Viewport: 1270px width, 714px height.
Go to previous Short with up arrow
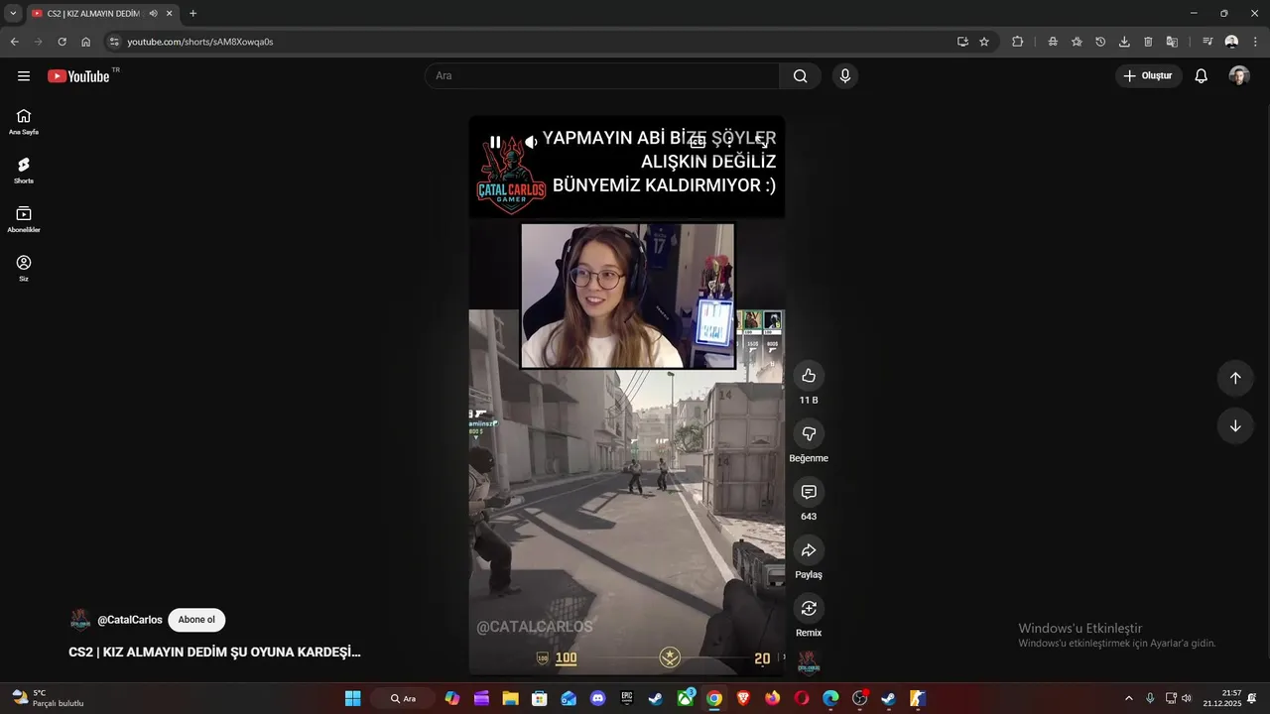coord(1235,378)
